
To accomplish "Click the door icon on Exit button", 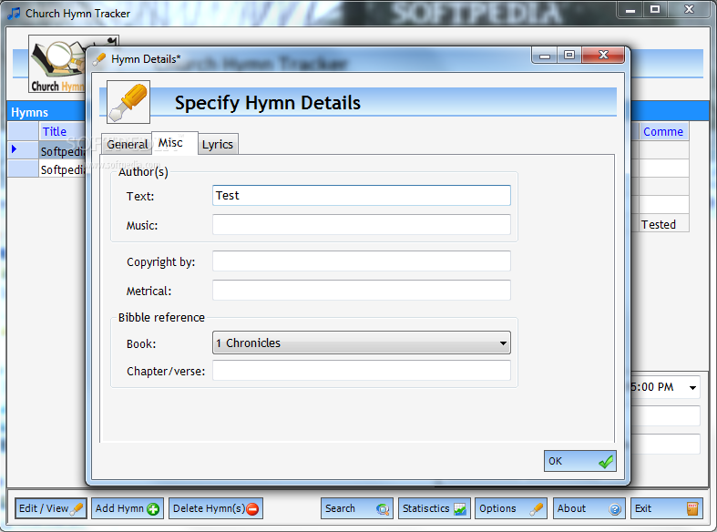I will pyautogui.click(x=692, y=508).
